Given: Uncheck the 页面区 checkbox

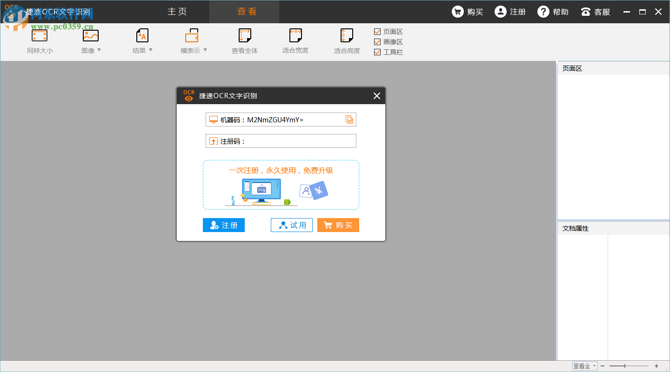Looking at the screenshot, I should click(x=377, y=32).
